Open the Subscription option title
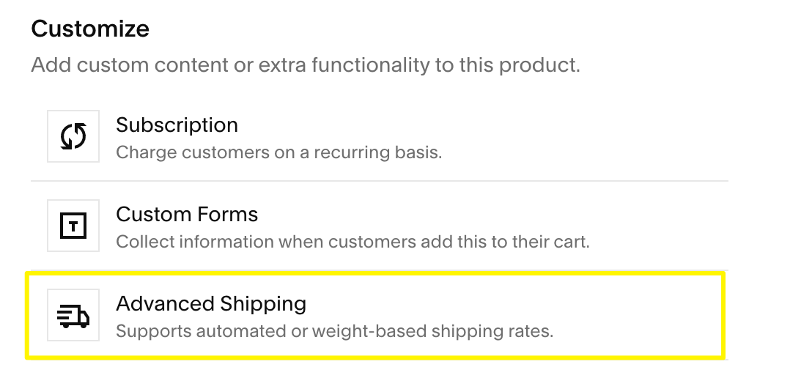Image resolution: width=790 pixels, height=378 pixels. (177, 125)
